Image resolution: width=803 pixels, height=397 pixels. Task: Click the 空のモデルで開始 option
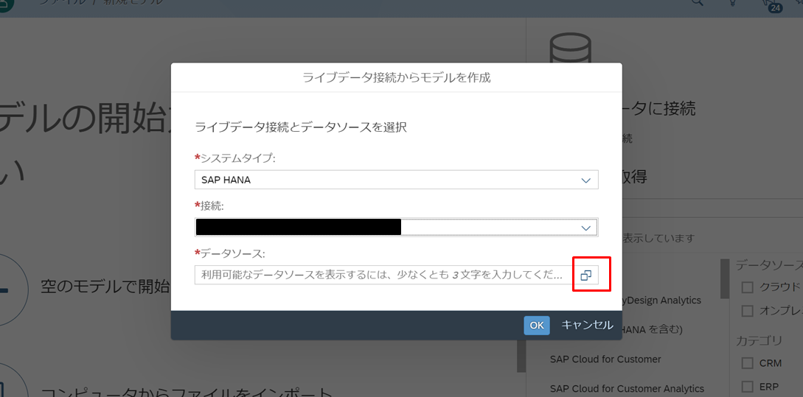105,287
